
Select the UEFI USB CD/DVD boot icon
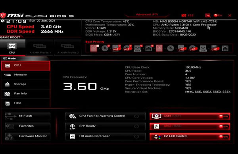pyautogui.click(x=127, y=48)
